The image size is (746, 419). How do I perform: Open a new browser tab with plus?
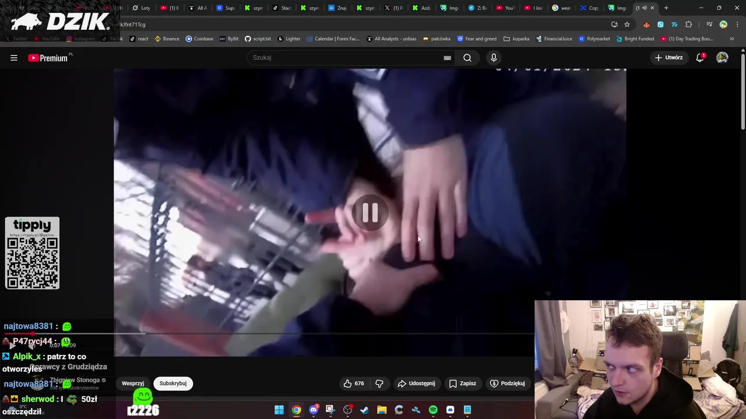pos(666,8)
